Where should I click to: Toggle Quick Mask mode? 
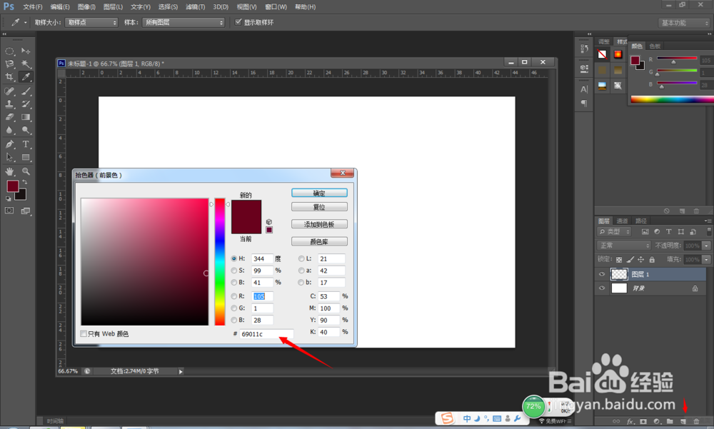coord(9,211)
